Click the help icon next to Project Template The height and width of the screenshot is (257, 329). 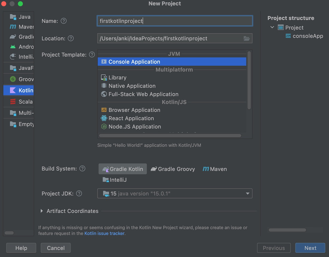[x=92, y=54]
